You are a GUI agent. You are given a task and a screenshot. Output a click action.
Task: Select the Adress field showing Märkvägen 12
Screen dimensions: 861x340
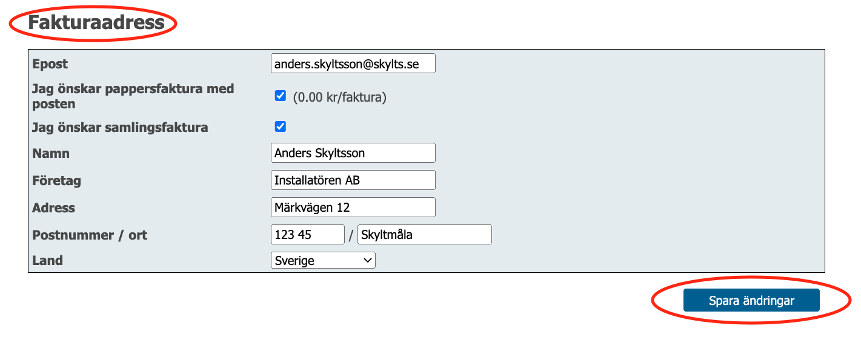coord(353,208)
